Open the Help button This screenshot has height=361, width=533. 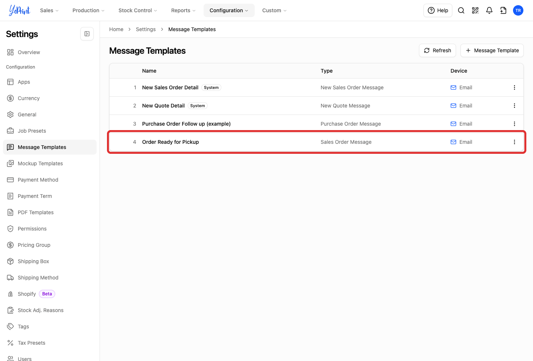coord(438,10)
